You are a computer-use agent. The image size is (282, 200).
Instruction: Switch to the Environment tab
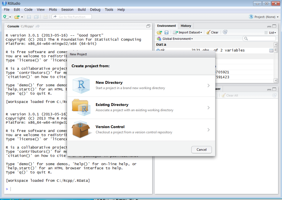(166, 26)
